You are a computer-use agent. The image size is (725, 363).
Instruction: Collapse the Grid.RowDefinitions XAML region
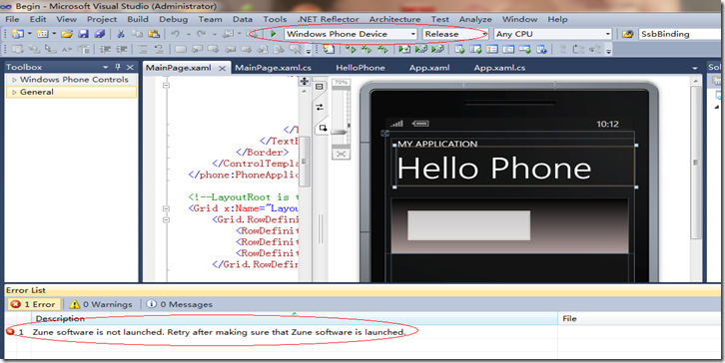tap(166, 219)
